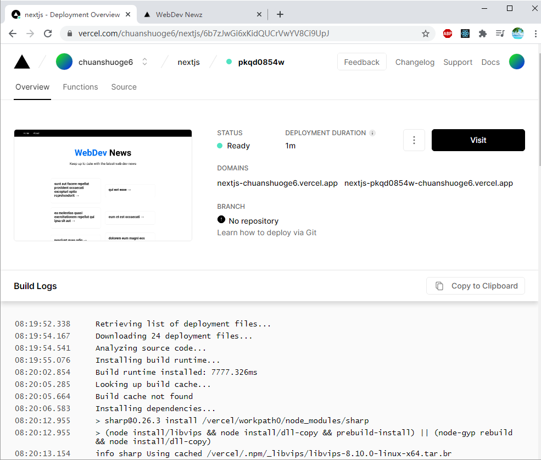Open the Support link
The image size is (541, 460).
458,62
